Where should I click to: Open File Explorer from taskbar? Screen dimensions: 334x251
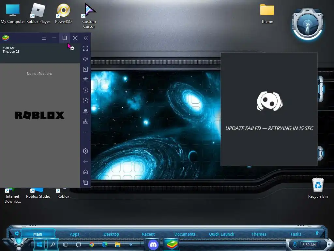(117, 244)
